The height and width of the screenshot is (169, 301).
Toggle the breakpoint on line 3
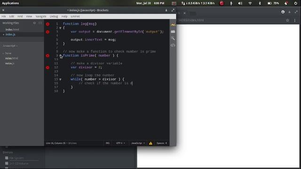tap(48, 32)
